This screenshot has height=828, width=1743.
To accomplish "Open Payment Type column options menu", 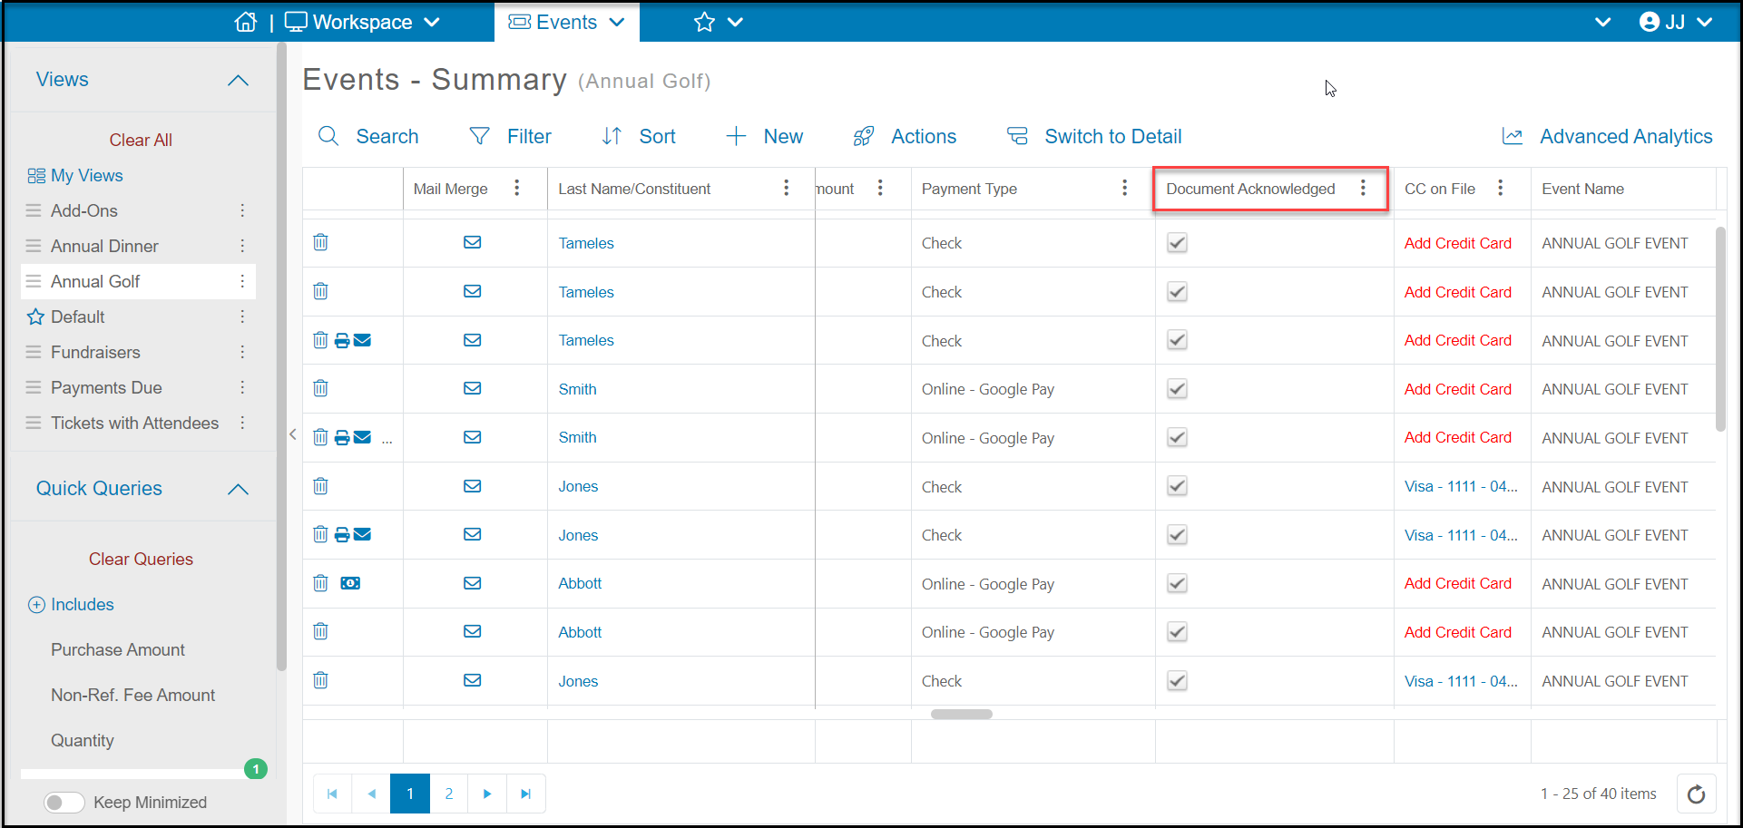I will click(1125, 188).
